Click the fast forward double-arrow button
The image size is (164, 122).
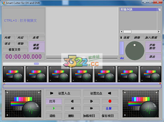point(91,108)
